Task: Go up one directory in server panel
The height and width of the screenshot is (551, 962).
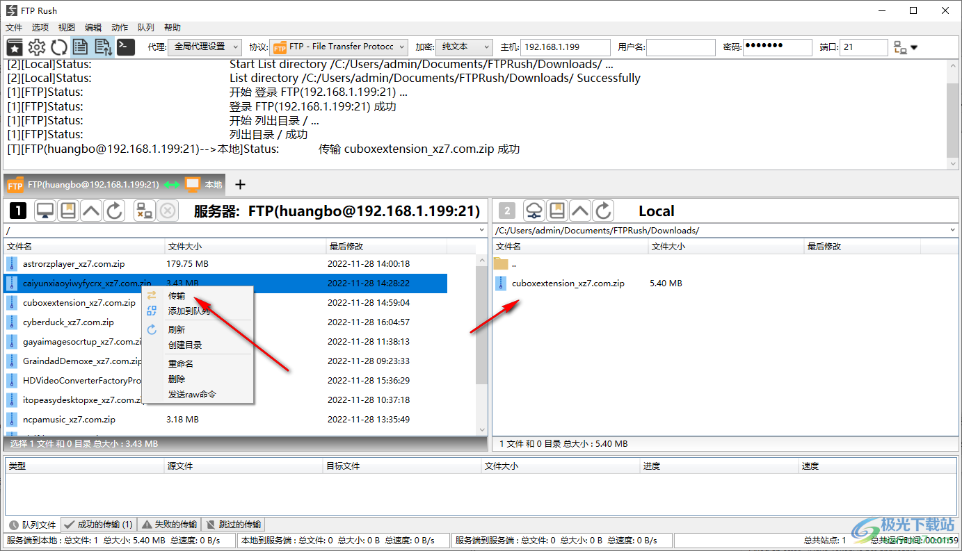Action: [x=91, y=211]
